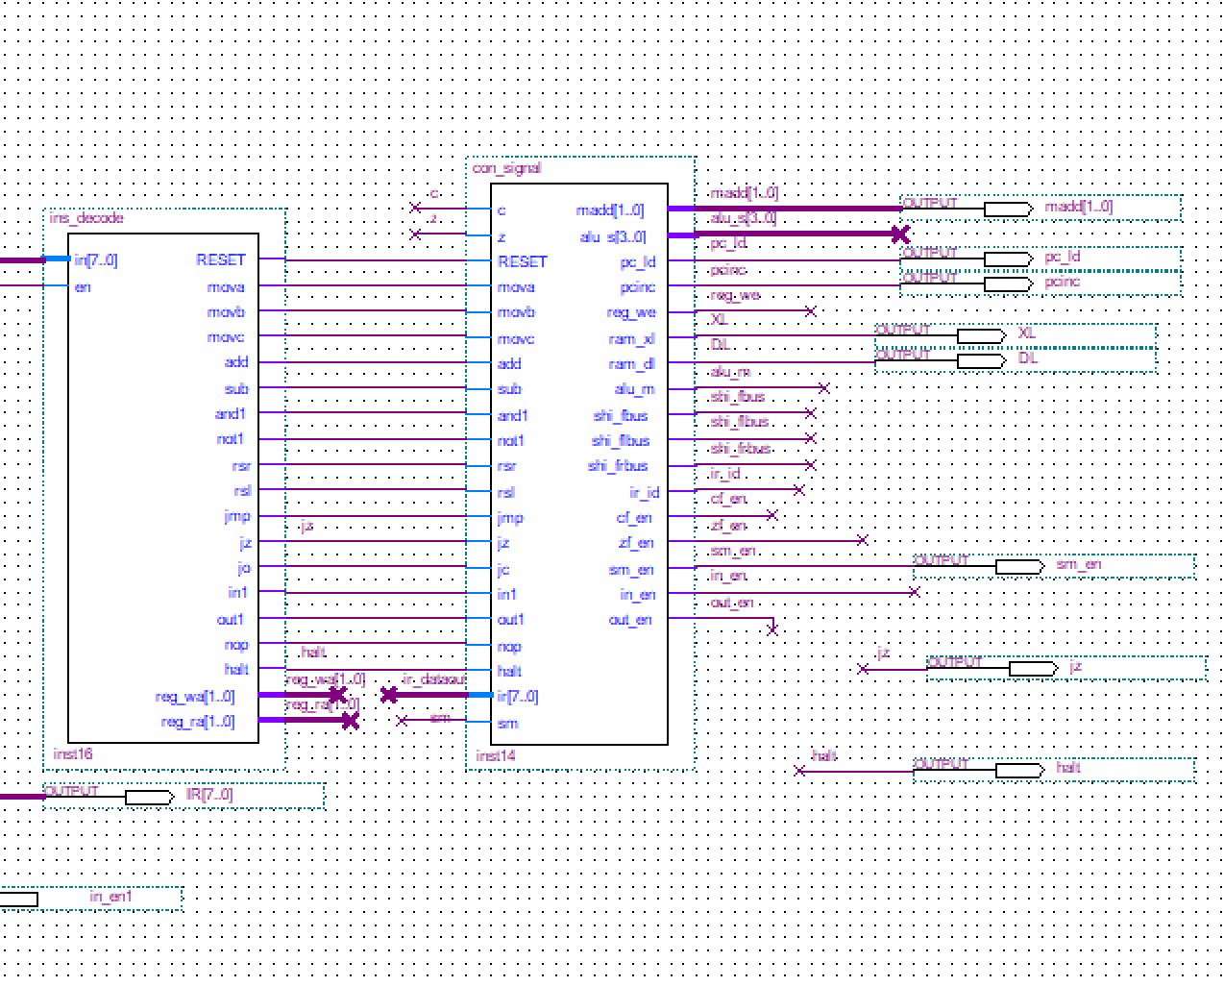Select the ram_xl port inside con_signal
Screen dimensions: 1224x986
(x=632, y=338)
